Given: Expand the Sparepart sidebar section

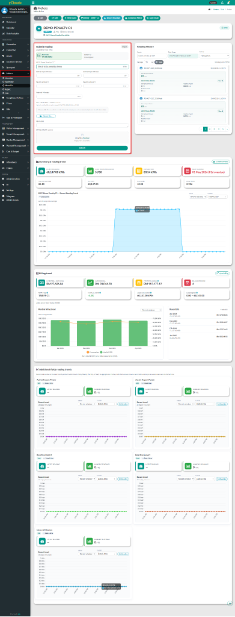Looking at the screenshot, I should tap(15, 67).
